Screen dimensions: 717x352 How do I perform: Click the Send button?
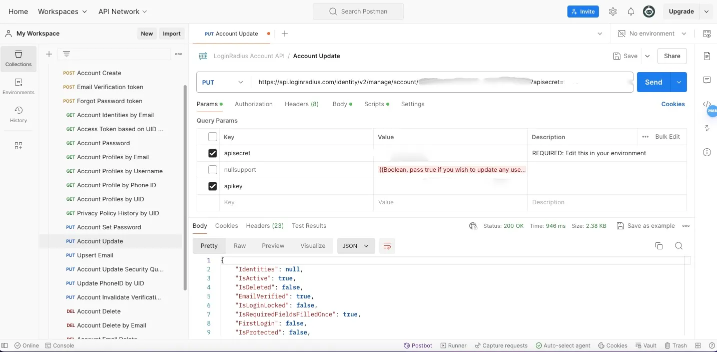[653, 82]
